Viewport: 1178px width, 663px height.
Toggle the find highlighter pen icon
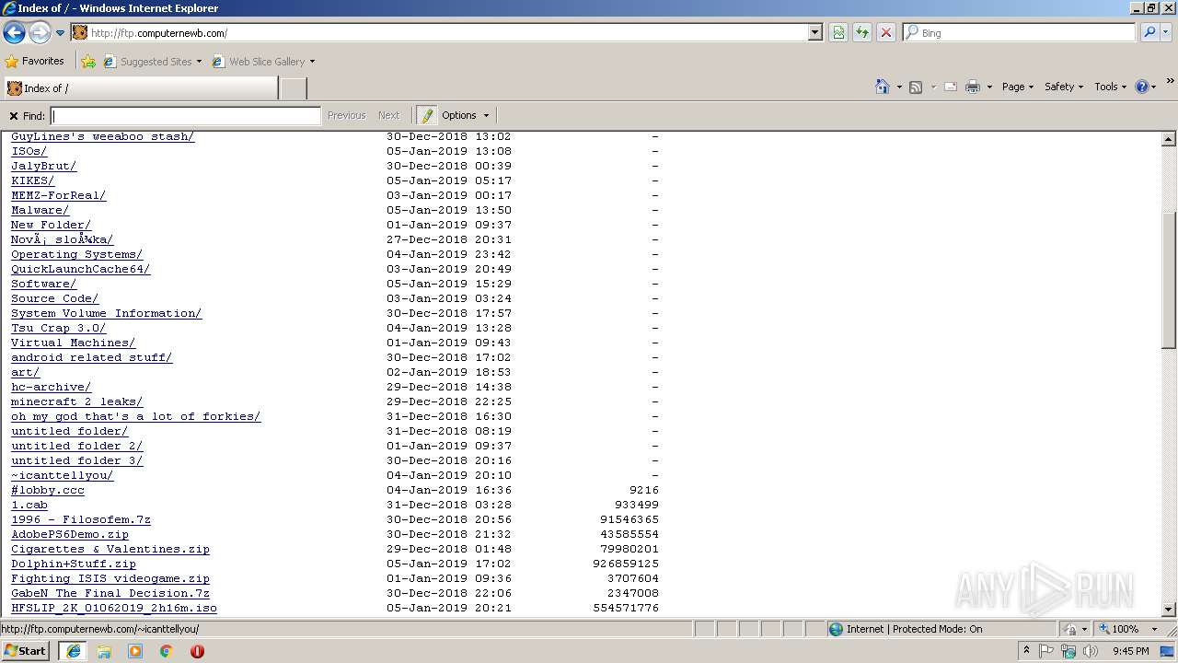pyautogui.click(x=426, y=116)
